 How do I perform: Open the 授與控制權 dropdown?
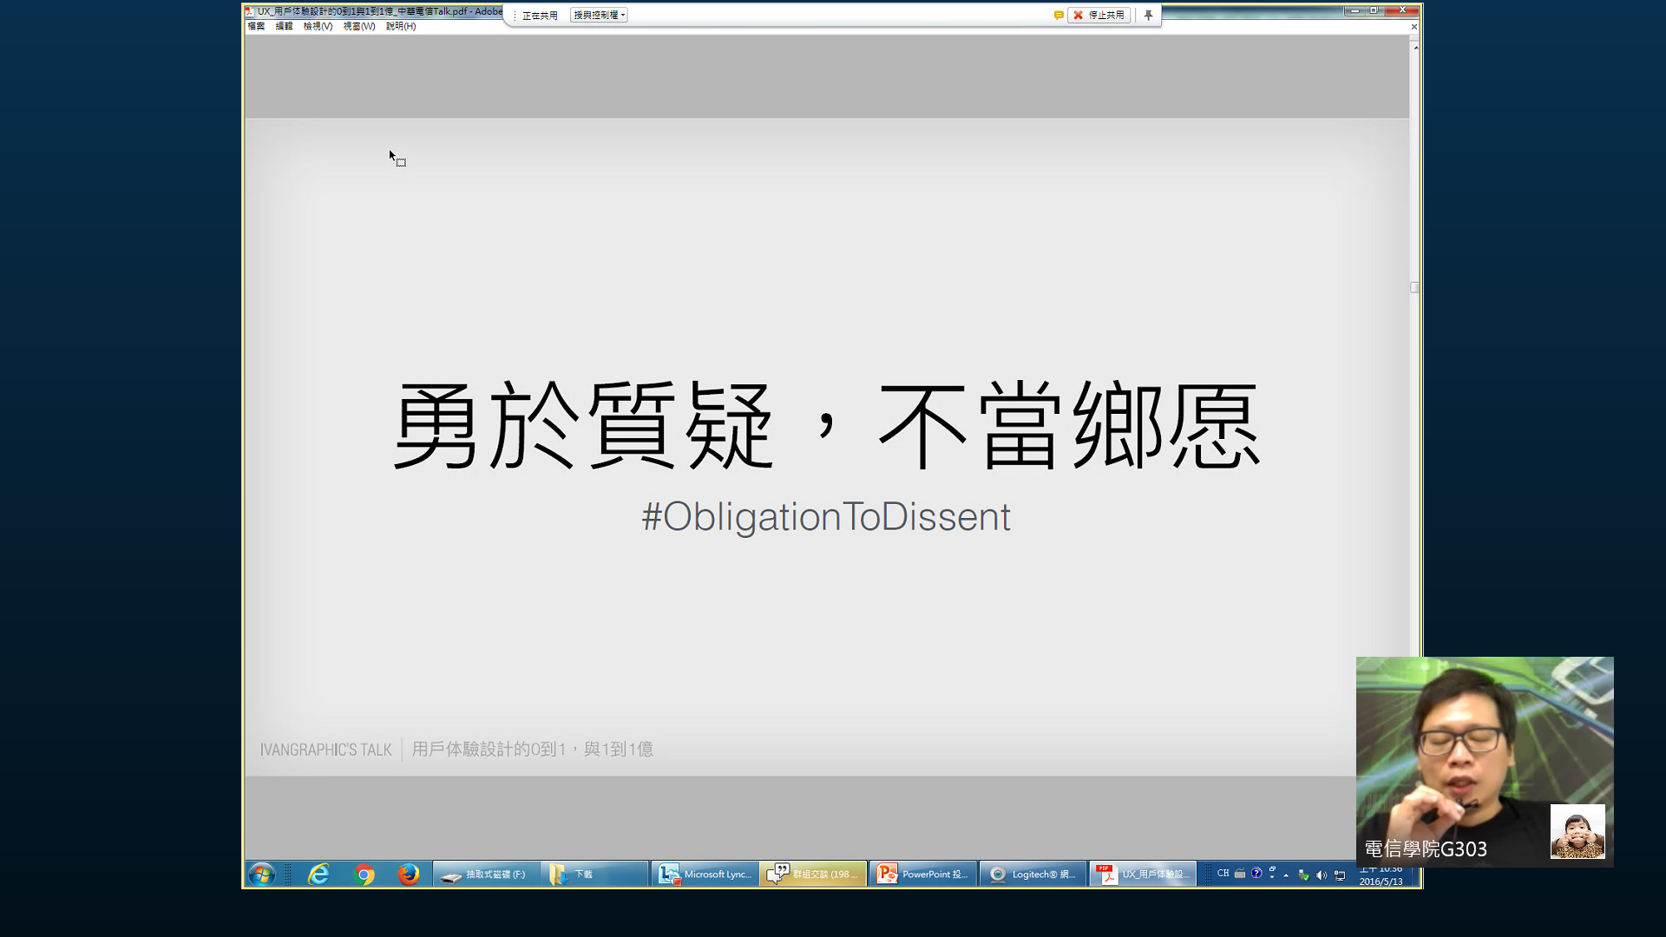(x=599, y=15)
